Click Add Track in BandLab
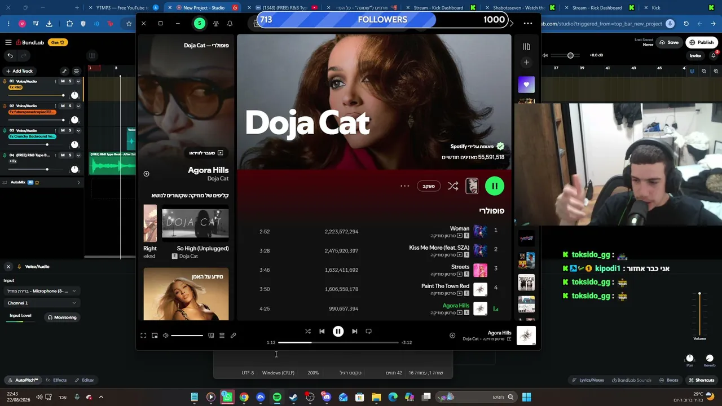The image size is (722, 406). (x=19, y=71)
